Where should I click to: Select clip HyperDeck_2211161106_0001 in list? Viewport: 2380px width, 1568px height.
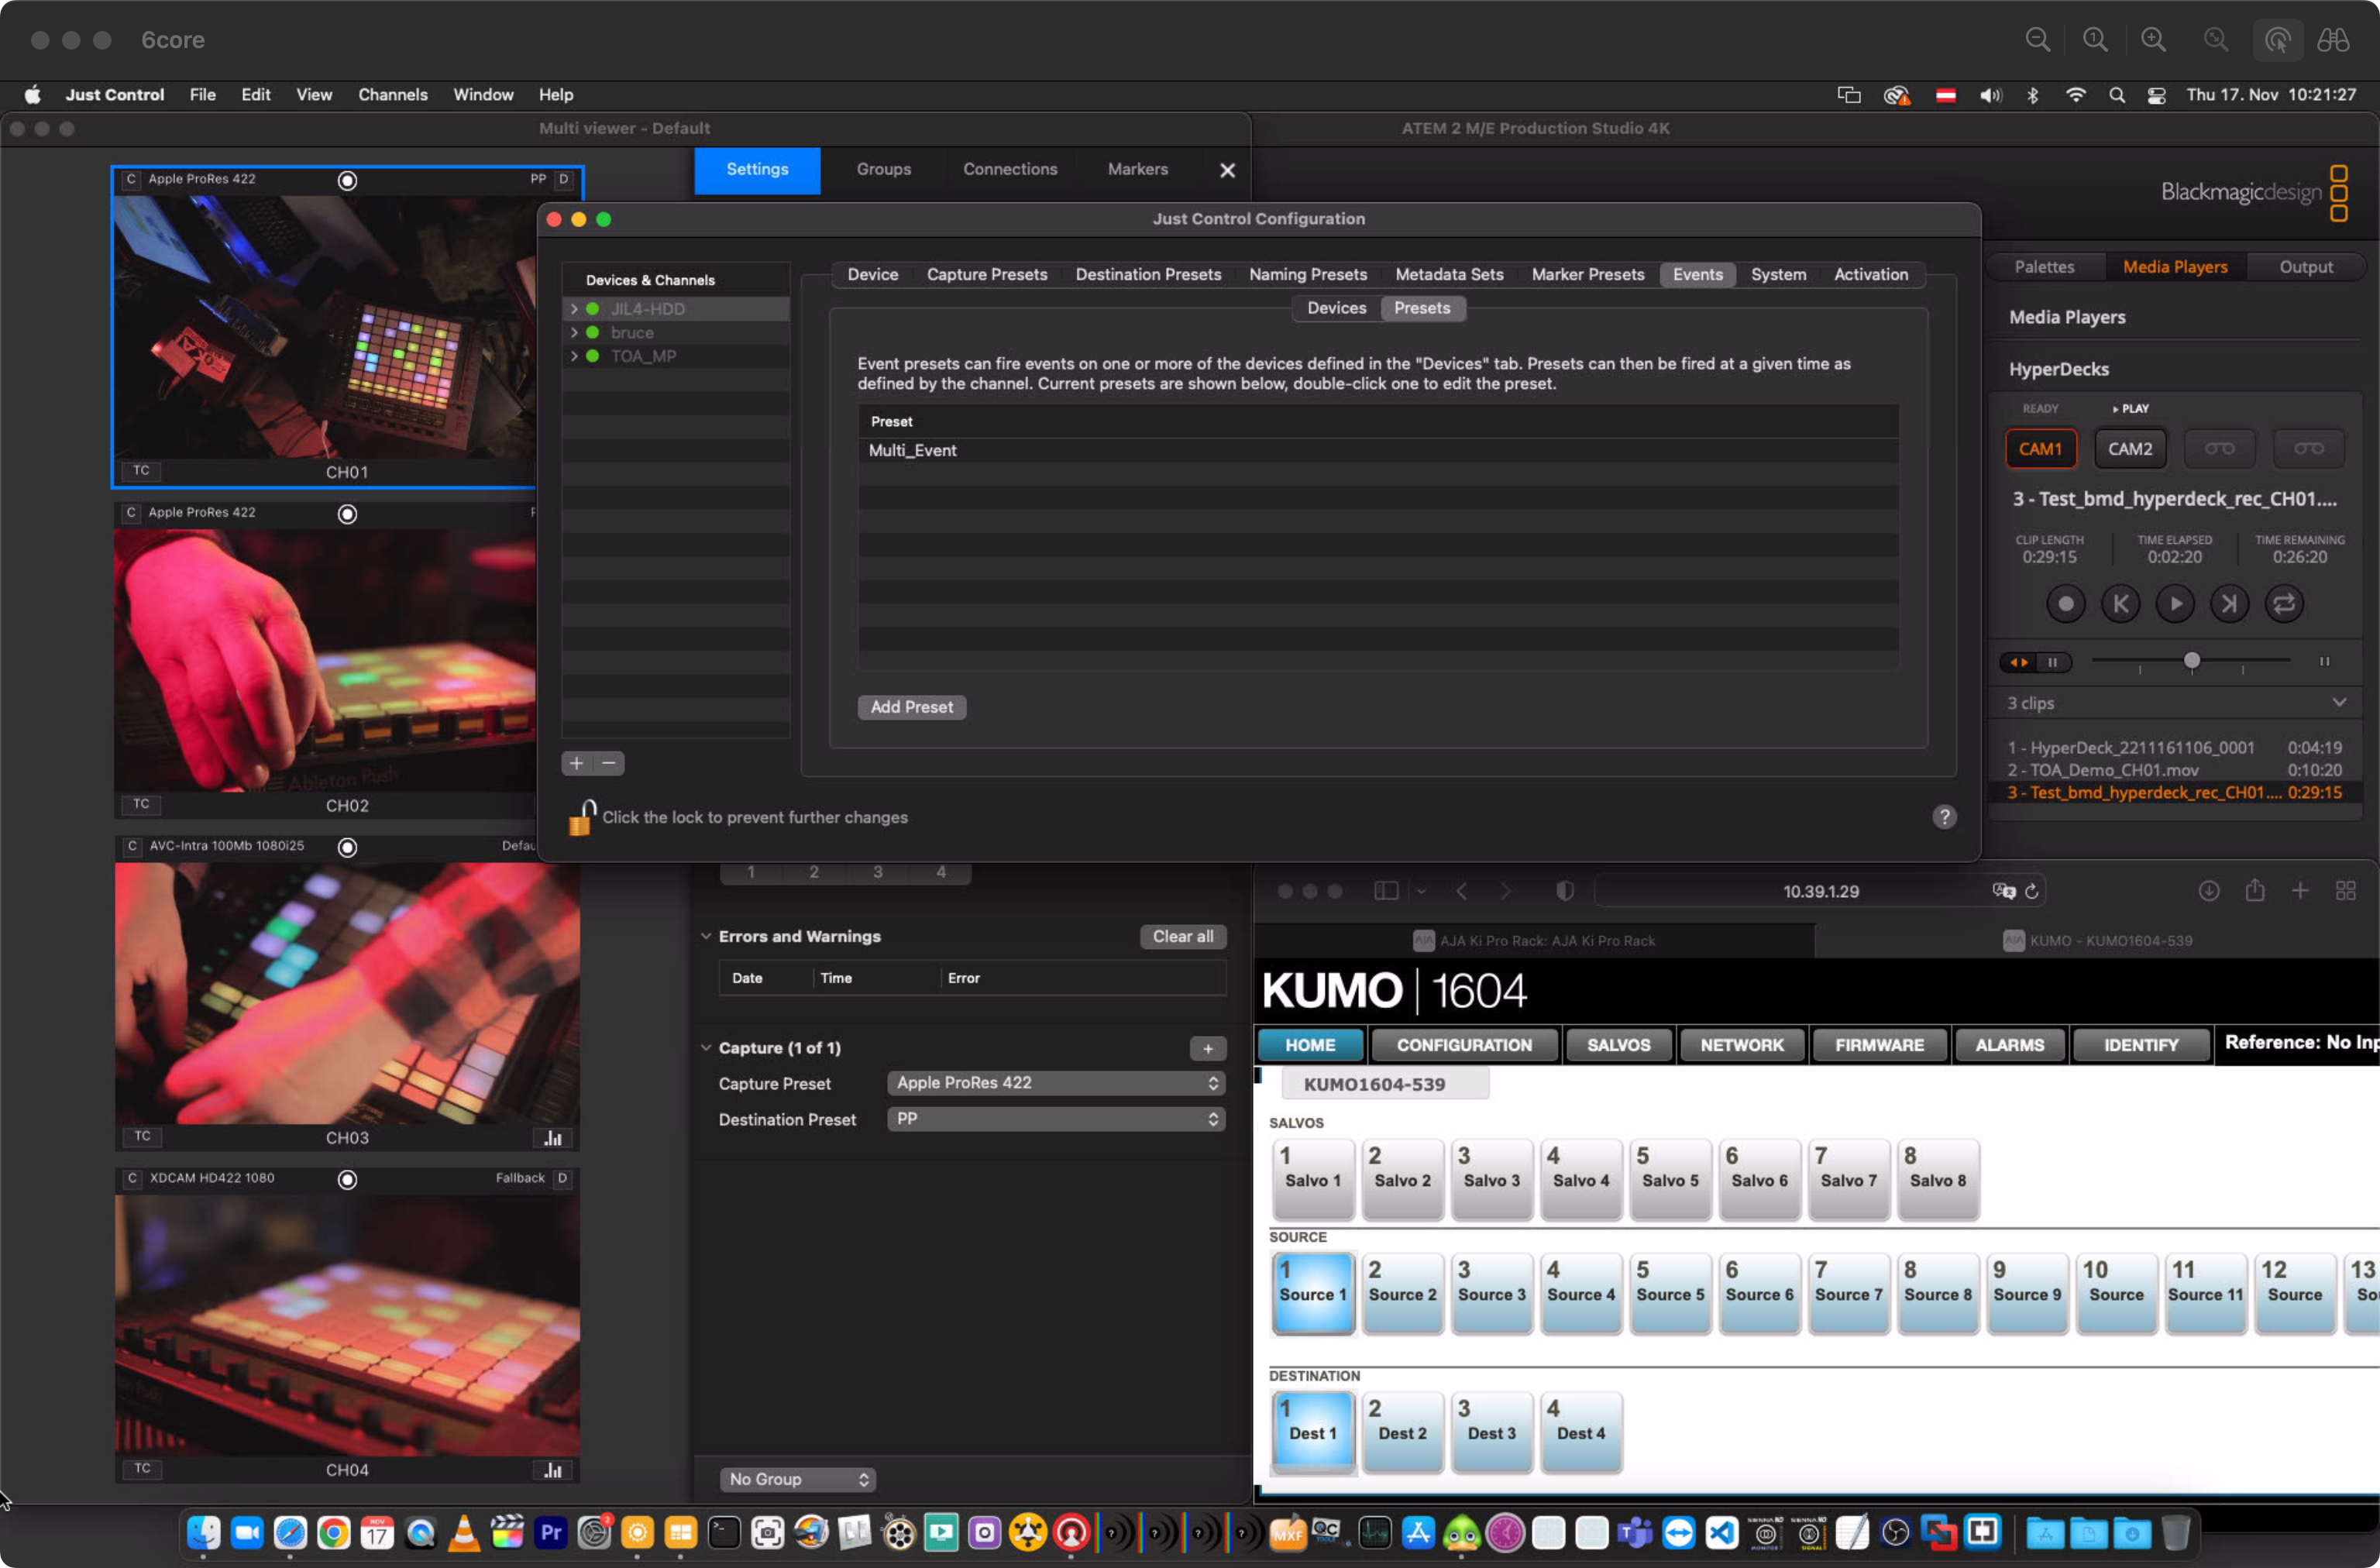point(2174,747)
